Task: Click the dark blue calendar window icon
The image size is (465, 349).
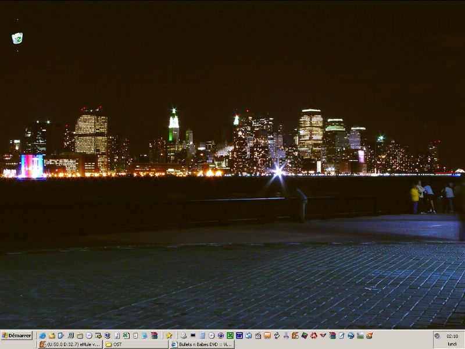Action: pyautogui.click(x=239, y=336)
